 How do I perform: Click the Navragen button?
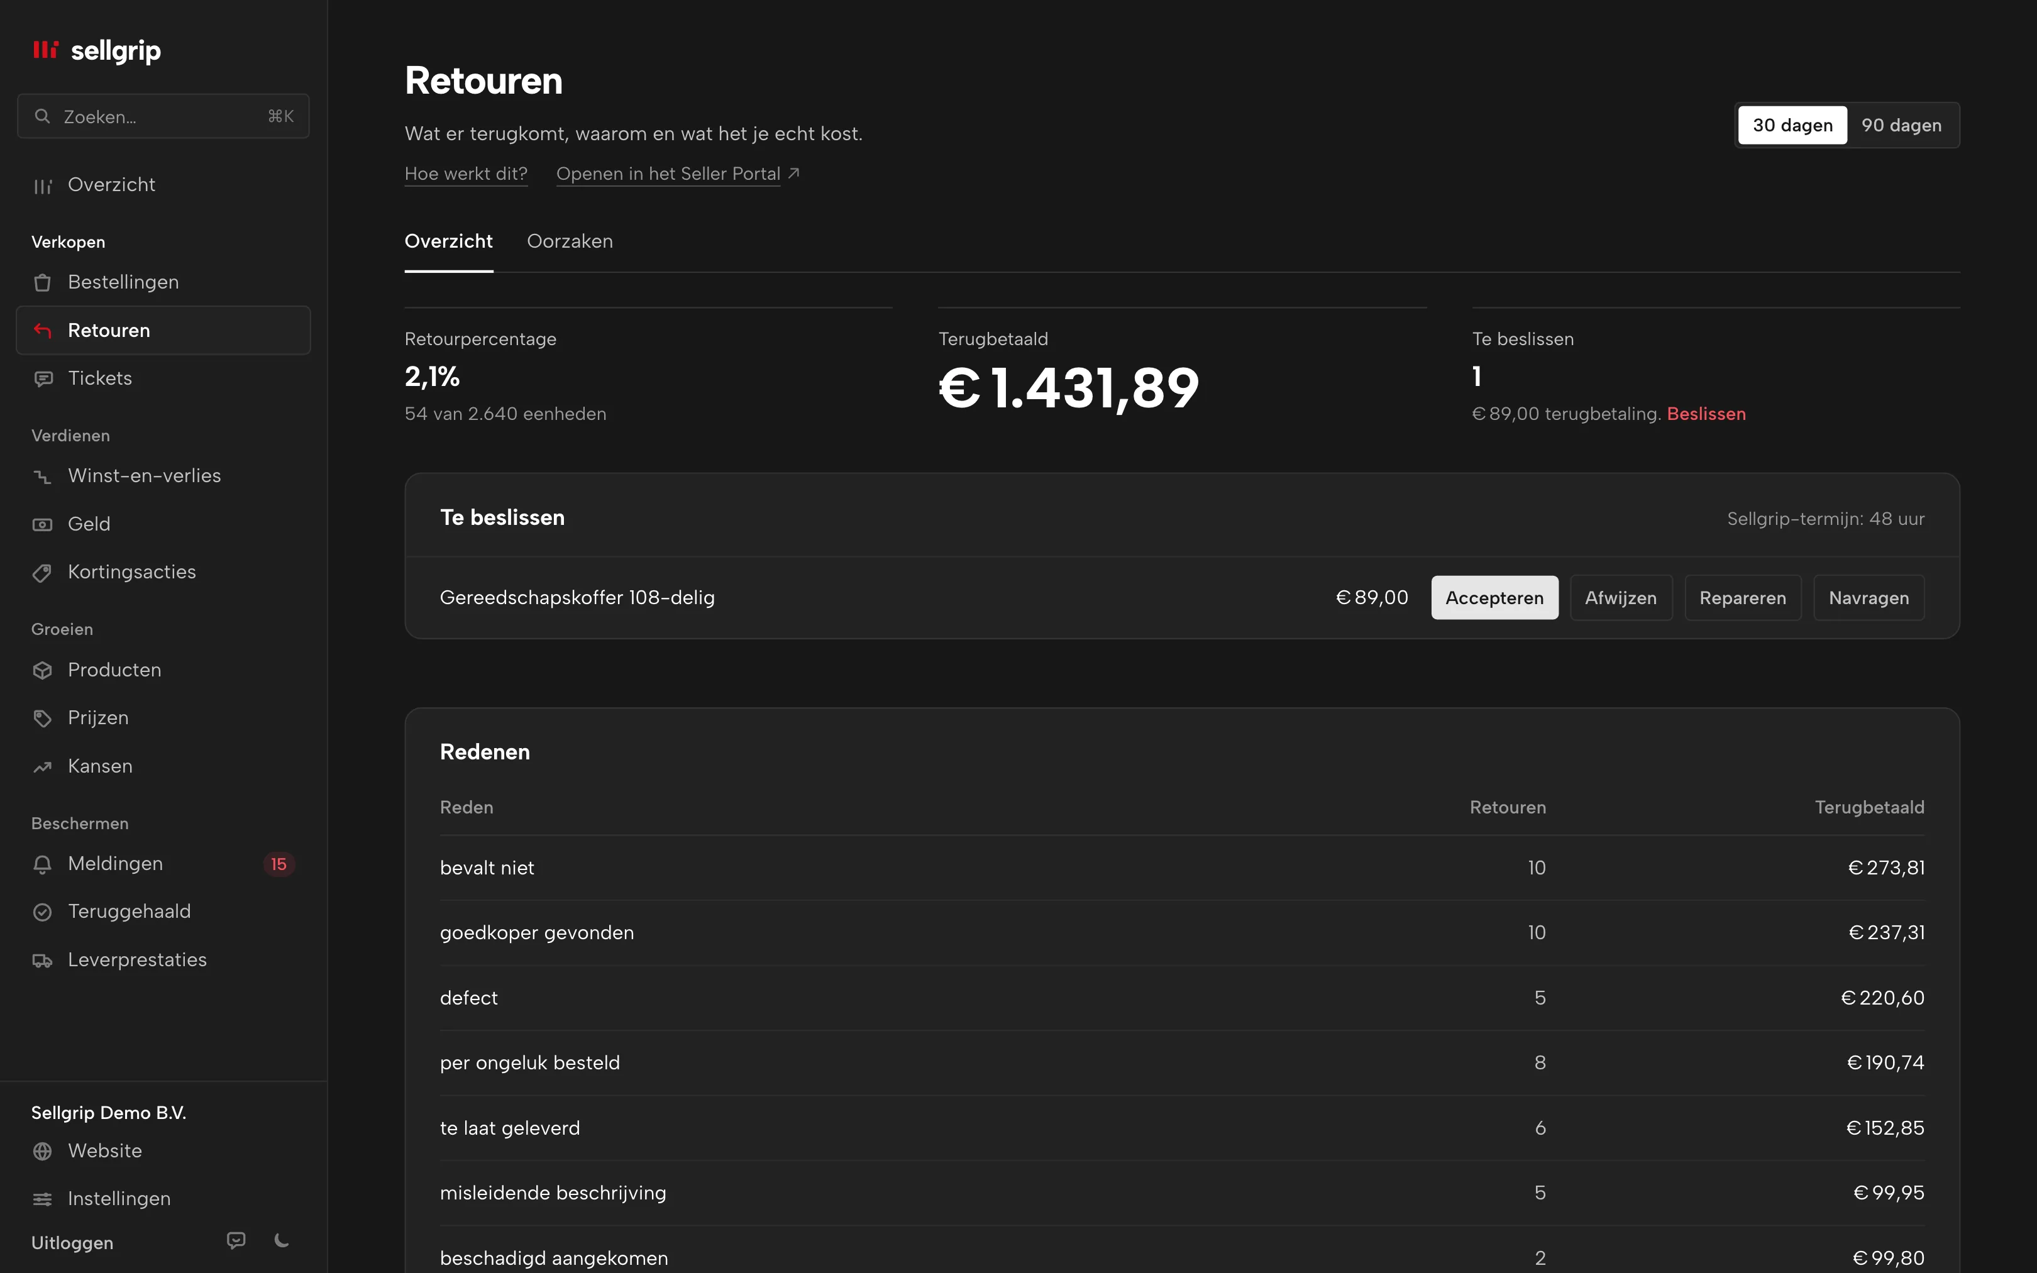click(x=1869, y=598)
